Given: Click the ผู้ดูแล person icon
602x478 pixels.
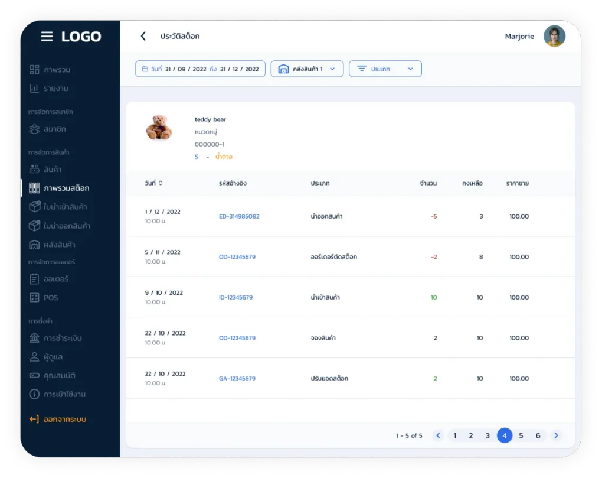Looking at the screenshot, I should (34, 356).
